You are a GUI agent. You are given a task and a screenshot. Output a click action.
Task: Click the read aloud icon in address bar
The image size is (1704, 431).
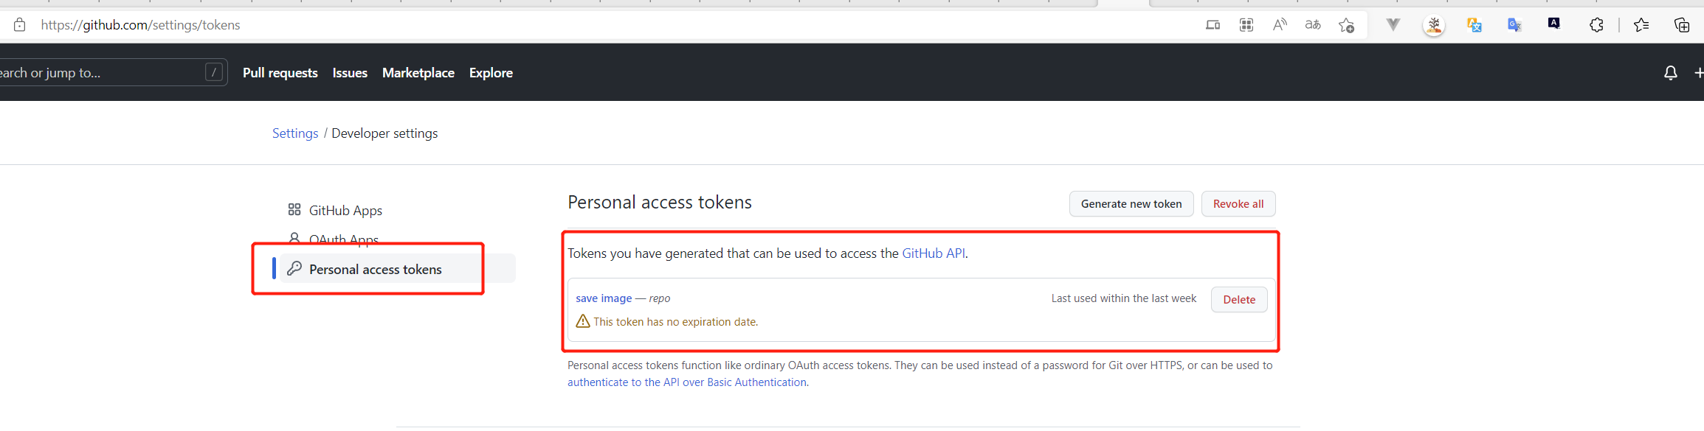[x=1280, y=25]
